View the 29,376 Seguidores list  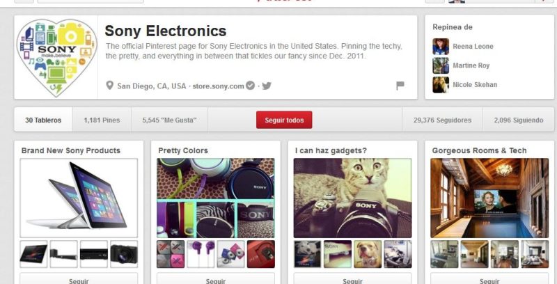[x=442, y=120]
